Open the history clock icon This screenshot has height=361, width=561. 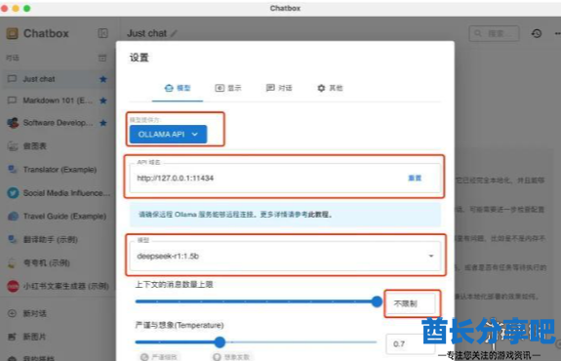click(536, 33)
